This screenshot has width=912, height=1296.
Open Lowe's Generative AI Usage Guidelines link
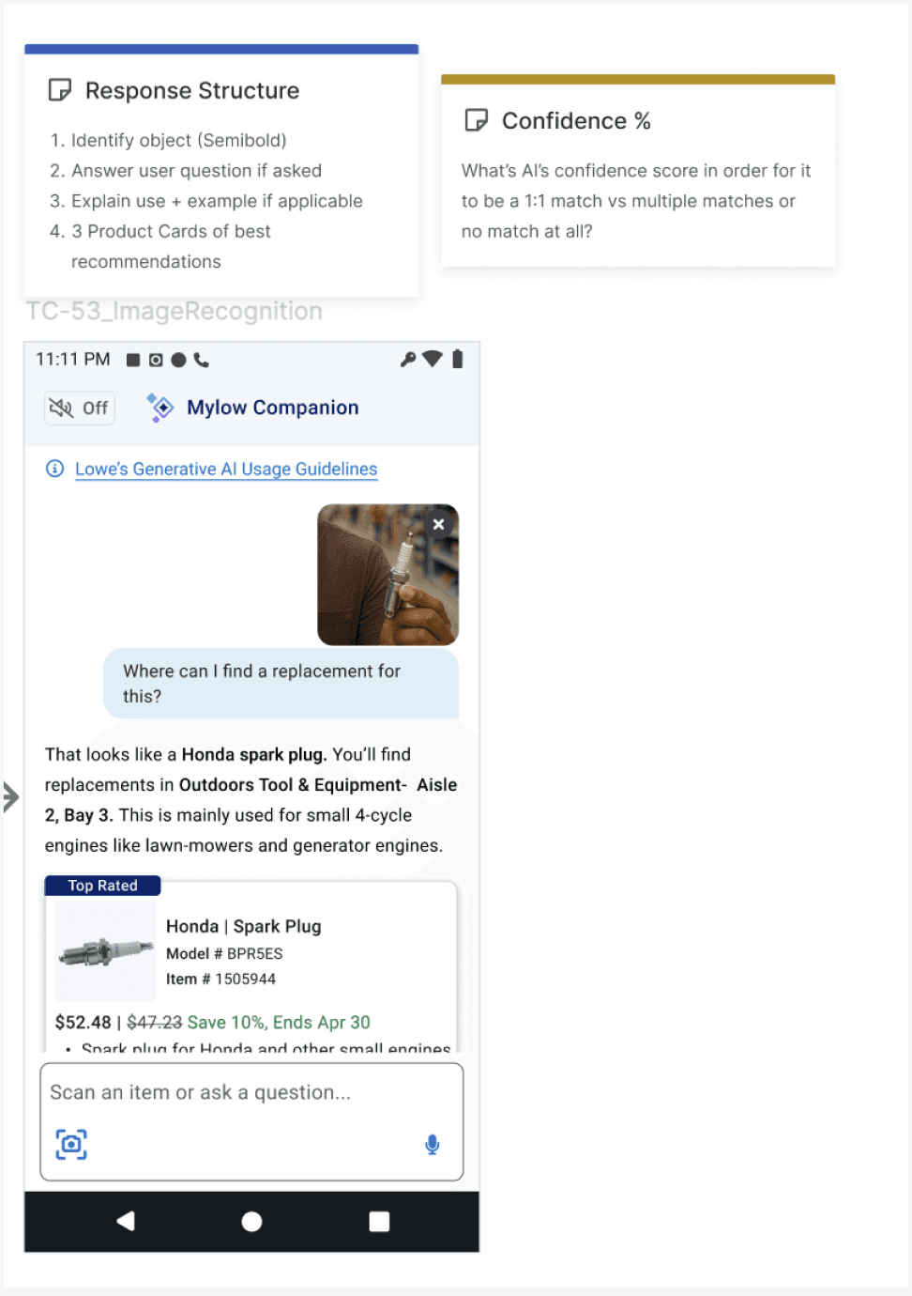[x=226, y=469]
